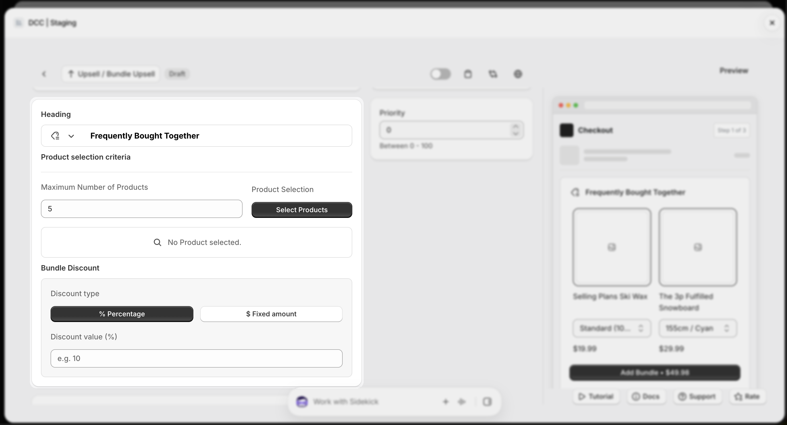Click the Preview label
Screen dimensions: 787x425
[x=734, y=71]
